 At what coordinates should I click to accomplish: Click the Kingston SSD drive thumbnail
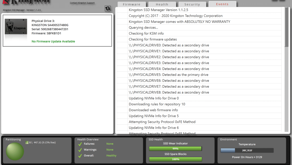pyautogui.click(x=16, y=27)
